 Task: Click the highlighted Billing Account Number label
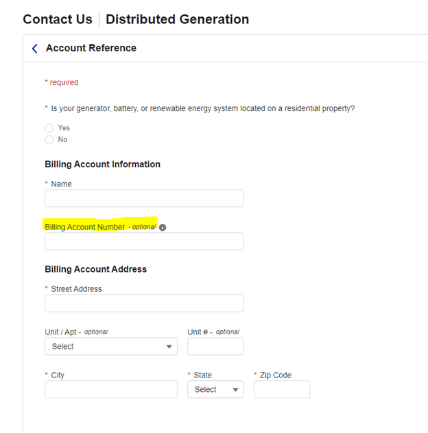pyautogui.click(x=85, y=227)
